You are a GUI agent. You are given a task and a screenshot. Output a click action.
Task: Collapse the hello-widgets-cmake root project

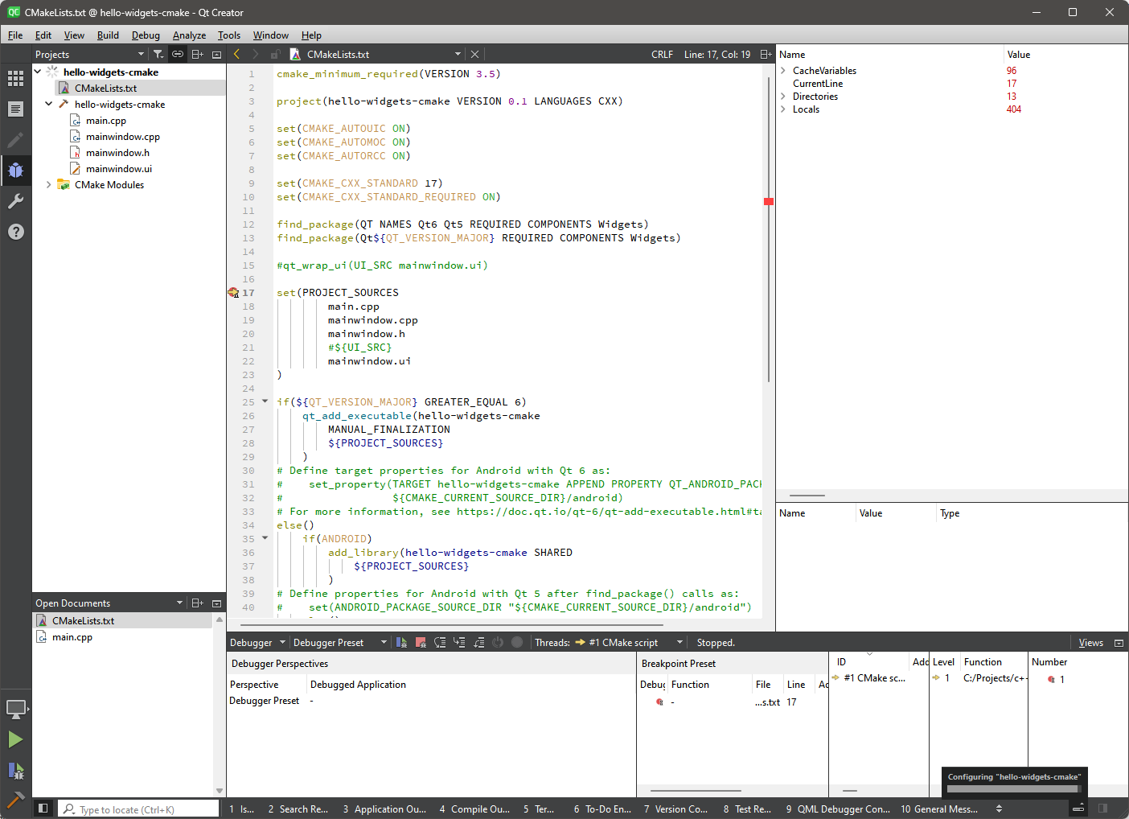tap(38, 72)
